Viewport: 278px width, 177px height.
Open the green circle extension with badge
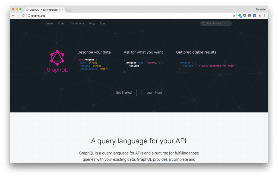pyautogui.click(x=240, y=15)
